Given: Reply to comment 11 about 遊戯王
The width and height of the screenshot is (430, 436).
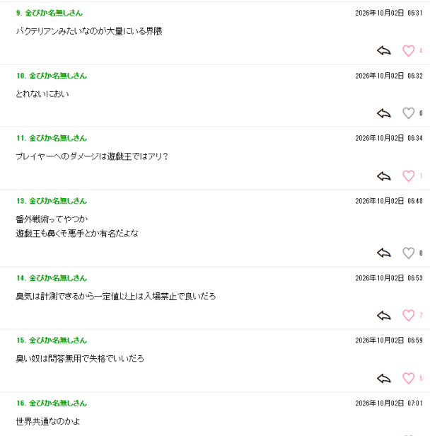Looking at the screenshot, I should (x=384, y=176).
